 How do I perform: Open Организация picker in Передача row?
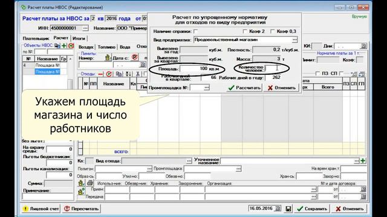313,197
